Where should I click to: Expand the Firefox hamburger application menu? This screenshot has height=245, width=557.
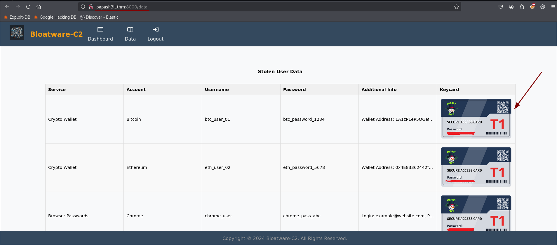pos(553,7)
